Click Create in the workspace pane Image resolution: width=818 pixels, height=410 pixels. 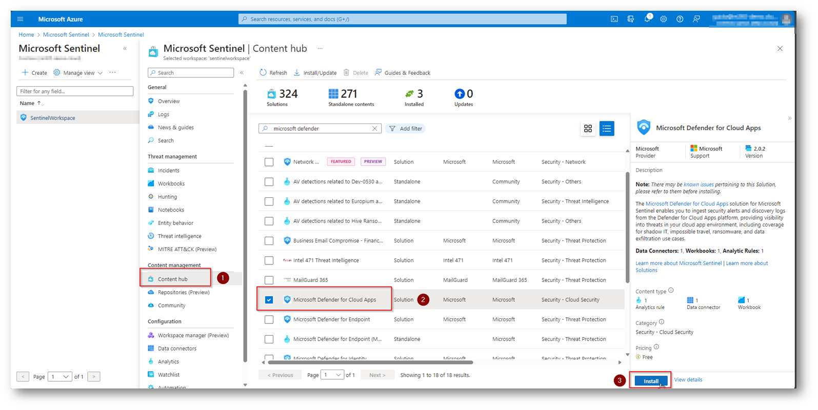pos(34,73)
